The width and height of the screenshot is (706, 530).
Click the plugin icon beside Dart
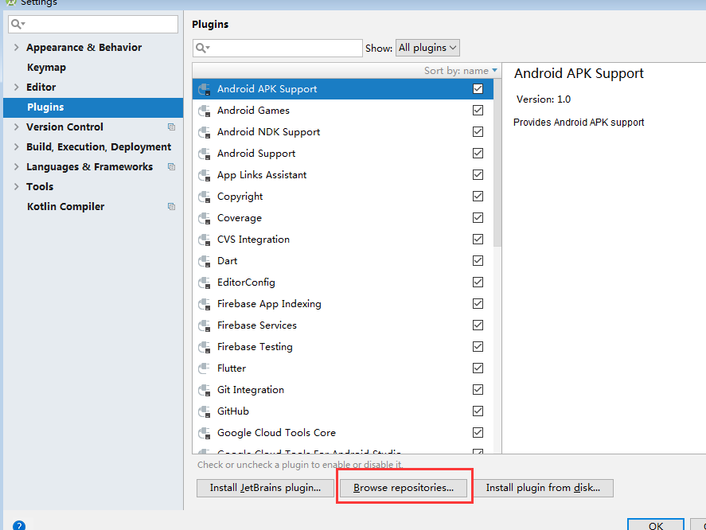(205, 261)
